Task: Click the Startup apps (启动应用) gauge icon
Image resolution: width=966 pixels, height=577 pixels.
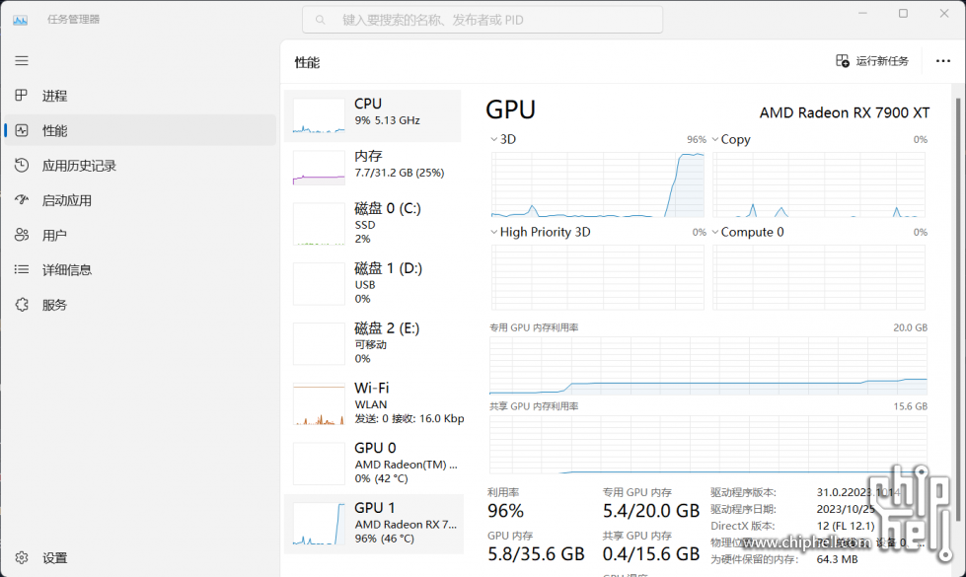Action: point(22,200)
